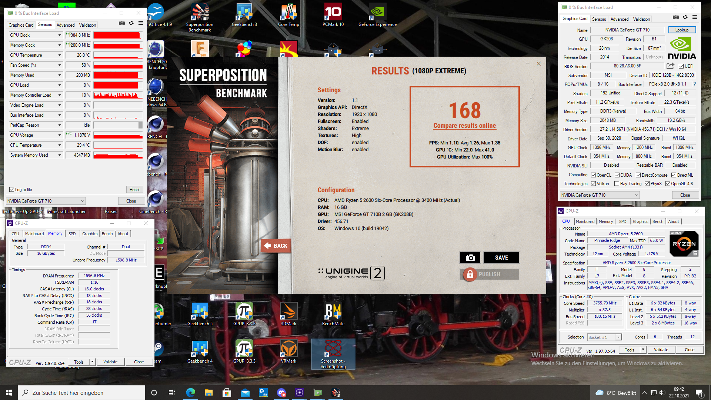
Task: Open hamburger menu in GPU-Z Graphics Card window
Action: (x=695, y=17)
